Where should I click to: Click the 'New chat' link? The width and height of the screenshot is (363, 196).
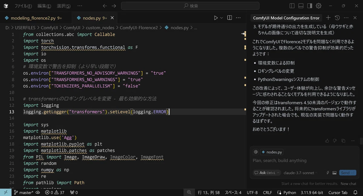[x=348, y=184]
